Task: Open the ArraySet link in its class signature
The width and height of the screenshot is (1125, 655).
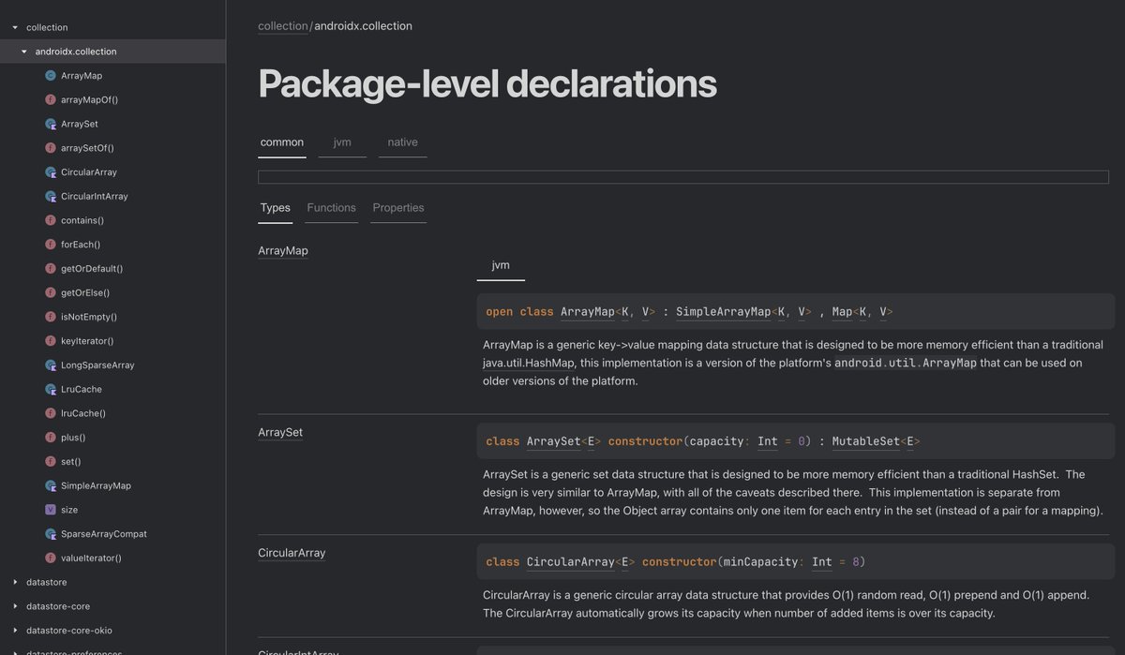Action: [554, 440]
